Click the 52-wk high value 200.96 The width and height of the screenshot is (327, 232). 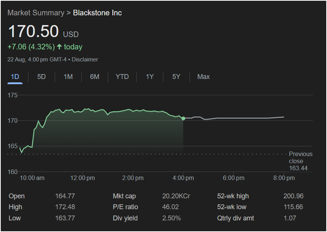(293, 196)
